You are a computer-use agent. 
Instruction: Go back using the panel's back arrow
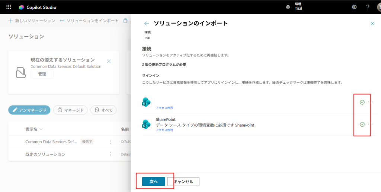pyautogui.click(x=146, y=23)
